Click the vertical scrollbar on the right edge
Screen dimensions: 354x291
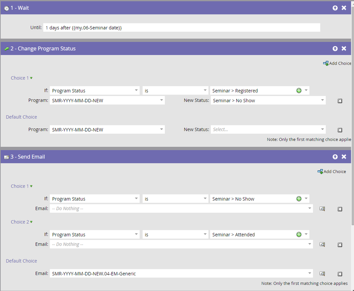[353, 113]
